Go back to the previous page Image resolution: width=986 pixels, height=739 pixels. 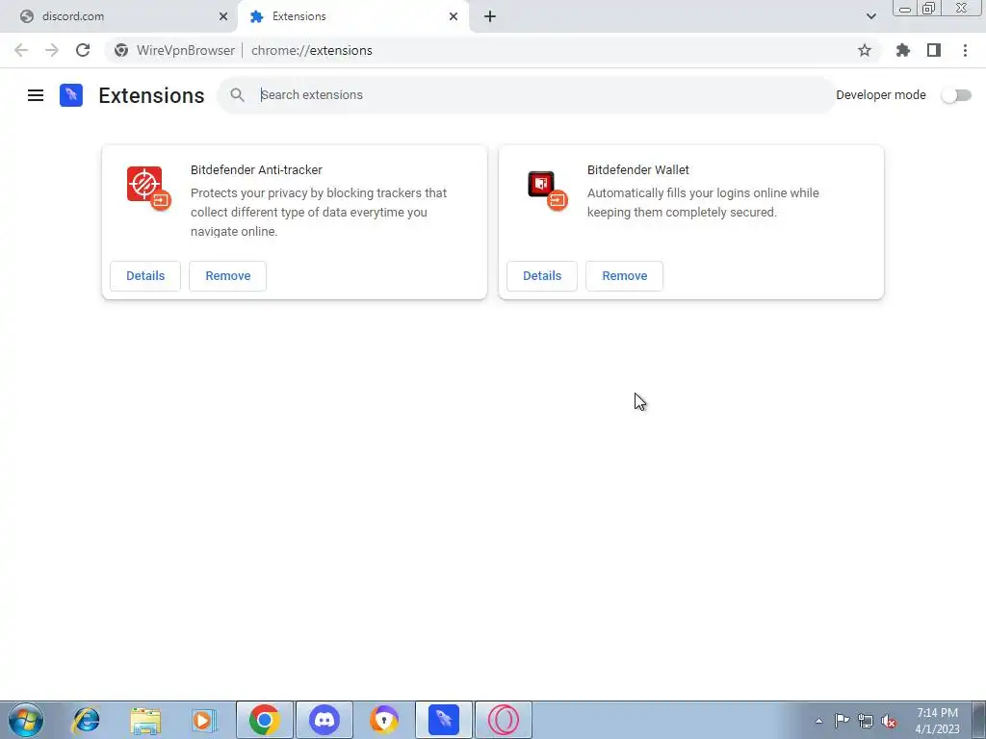pos(21,50)
